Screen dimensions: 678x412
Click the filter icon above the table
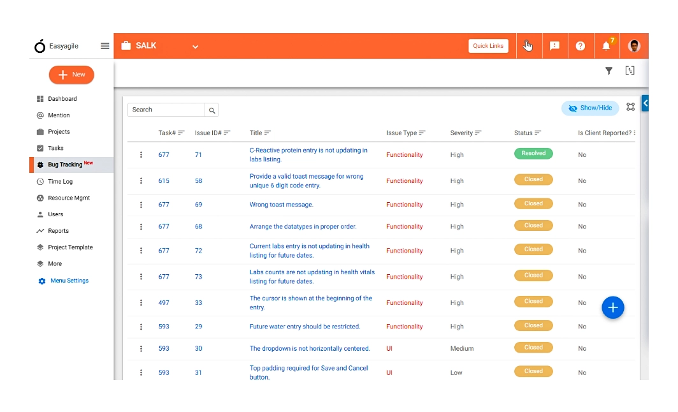[609, 71]
